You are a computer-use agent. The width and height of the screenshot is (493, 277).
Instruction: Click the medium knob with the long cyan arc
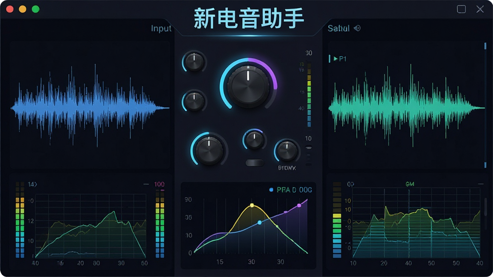coord(209,150)
